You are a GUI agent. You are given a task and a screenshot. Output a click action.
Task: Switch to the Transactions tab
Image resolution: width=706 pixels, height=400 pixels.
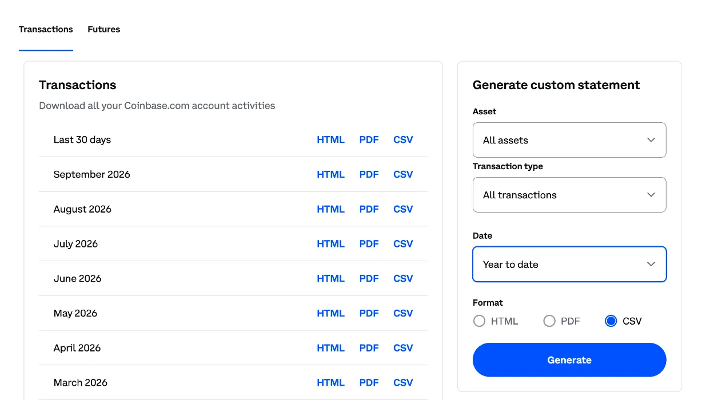46,29
